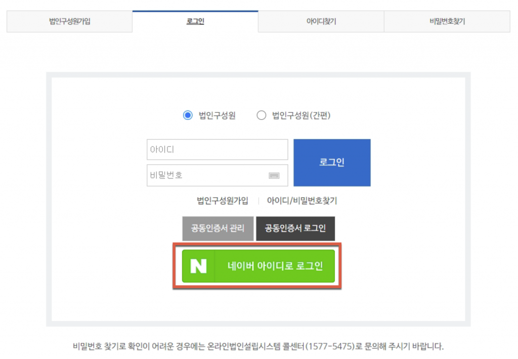Click the call center text 1577-5475
Viewport: 518px width, 359px height.
330,346
